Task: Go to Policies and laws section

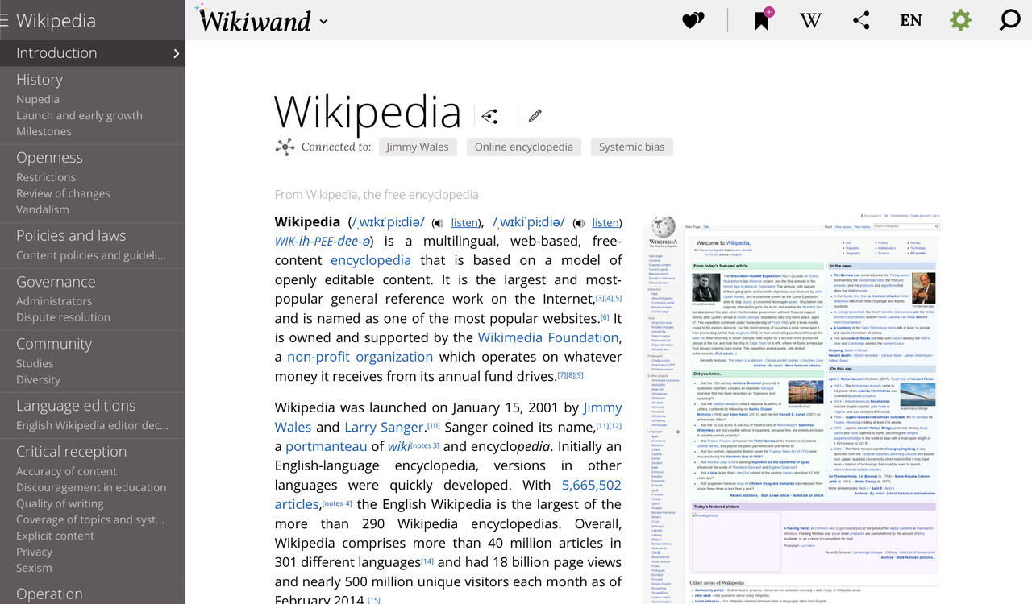Action: point(71,235)
